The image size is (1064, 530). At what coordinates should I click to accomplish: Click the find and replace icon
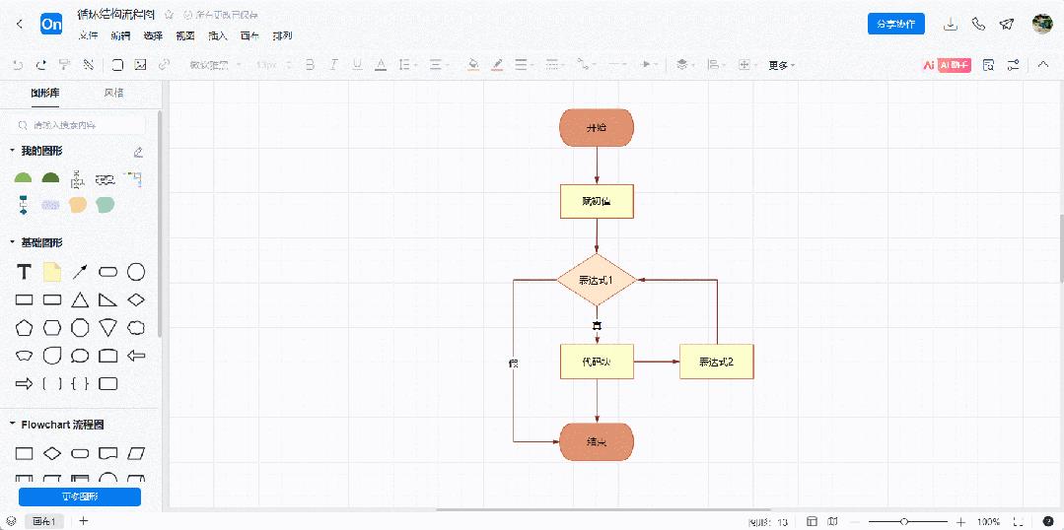tap(989, 65)
